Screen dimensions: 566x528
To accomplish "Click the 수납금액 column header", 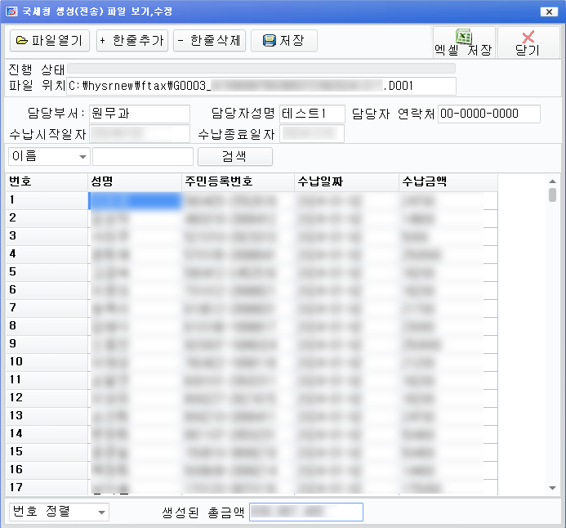I will click(x=447, y=181).
